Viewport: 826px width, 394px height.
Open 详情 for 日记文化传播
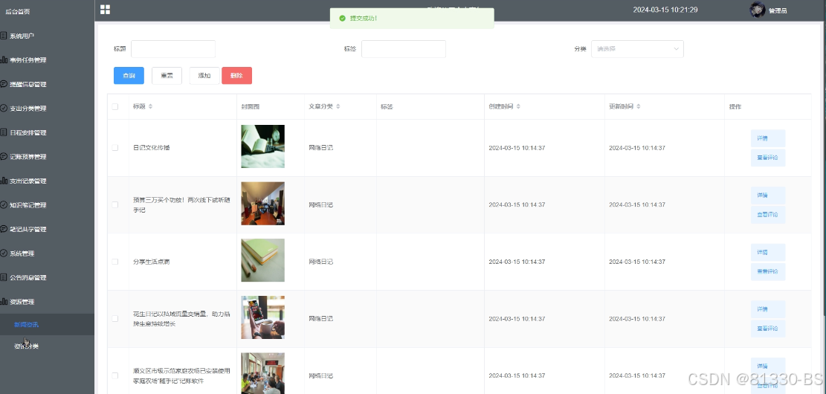tap(767, 138)
